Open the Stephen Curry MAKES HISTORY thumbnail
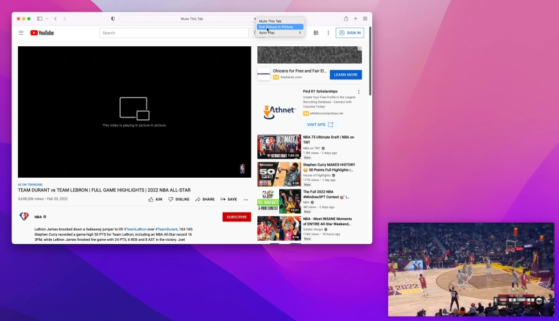559x321 pixels. [x=279, y=174]
